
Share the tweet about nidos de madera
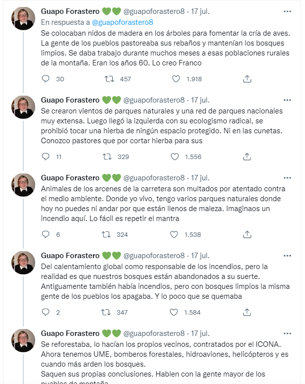click(x=247, y=79)
